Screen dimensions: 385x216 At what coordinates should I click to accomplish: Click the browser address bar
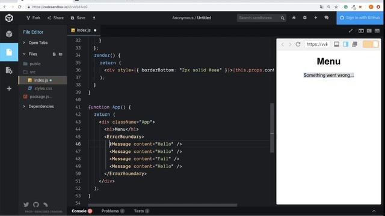pos(172,7)
